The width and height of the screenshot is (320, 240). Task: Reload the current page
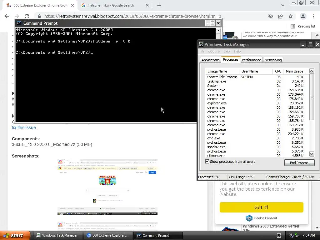(27, 16)
